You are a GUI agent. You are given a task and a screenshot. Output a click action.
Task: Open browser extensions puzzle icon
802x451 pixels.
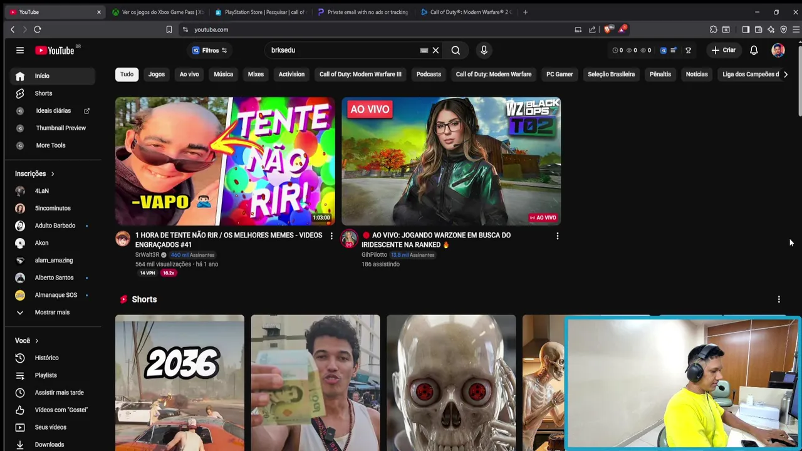(713, 29)
